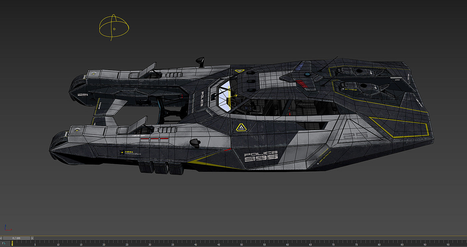Click the XYZ axis tripod icon
Viewport: 467px width, 247px height.
(7, 228)
